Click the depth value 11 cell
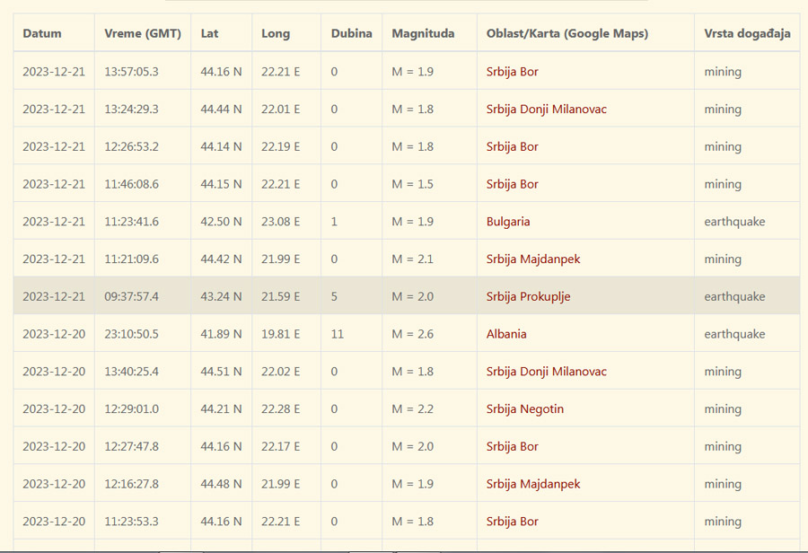Viewport: 808px width, 553px height. 338,334
